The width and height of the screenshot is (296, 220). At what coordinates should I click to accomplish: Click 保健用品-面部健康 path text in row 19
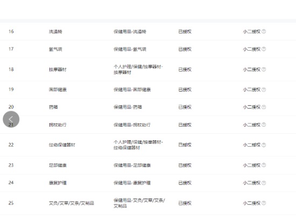[x=132, y=90]
